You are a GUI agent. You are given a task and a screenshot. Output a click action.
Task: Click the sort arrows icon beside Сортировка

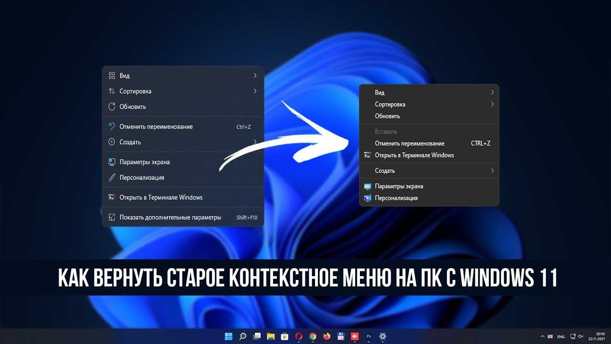(x=112, y=91)
